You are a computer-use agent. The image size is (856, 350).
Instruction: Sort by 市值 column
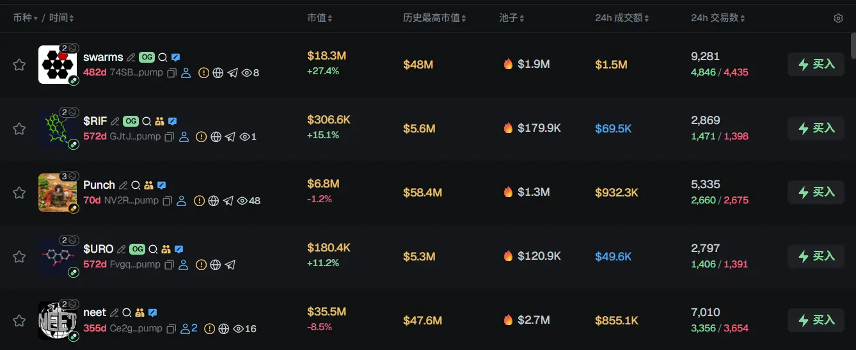319,18
